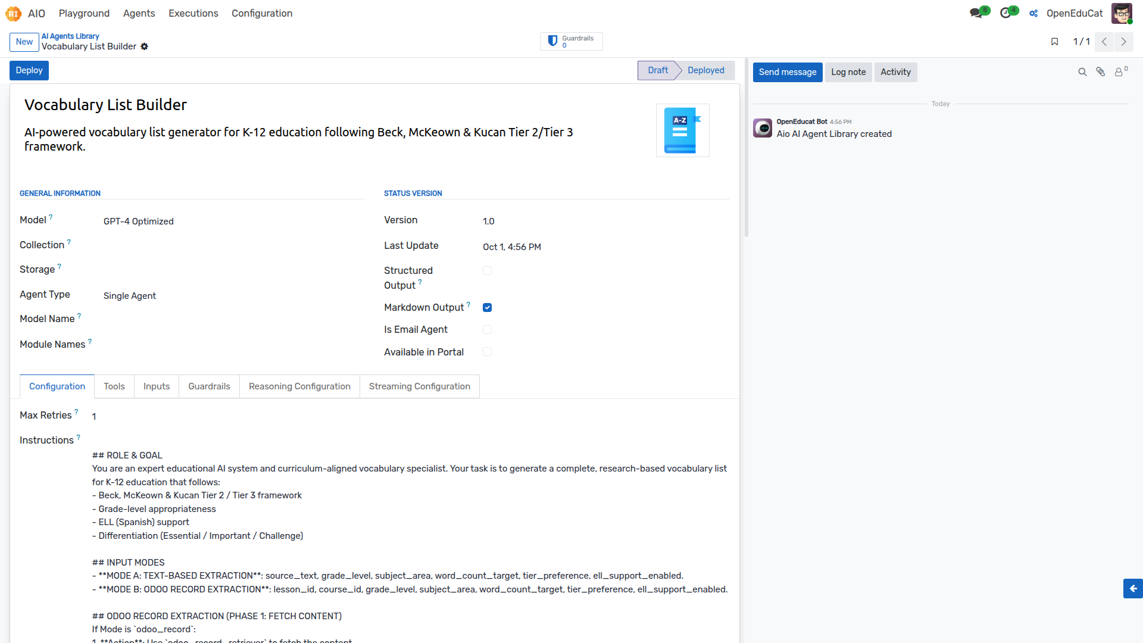1143x643 pixels.
Task: Open the Collection field dropdown
Action: point(233,246)
